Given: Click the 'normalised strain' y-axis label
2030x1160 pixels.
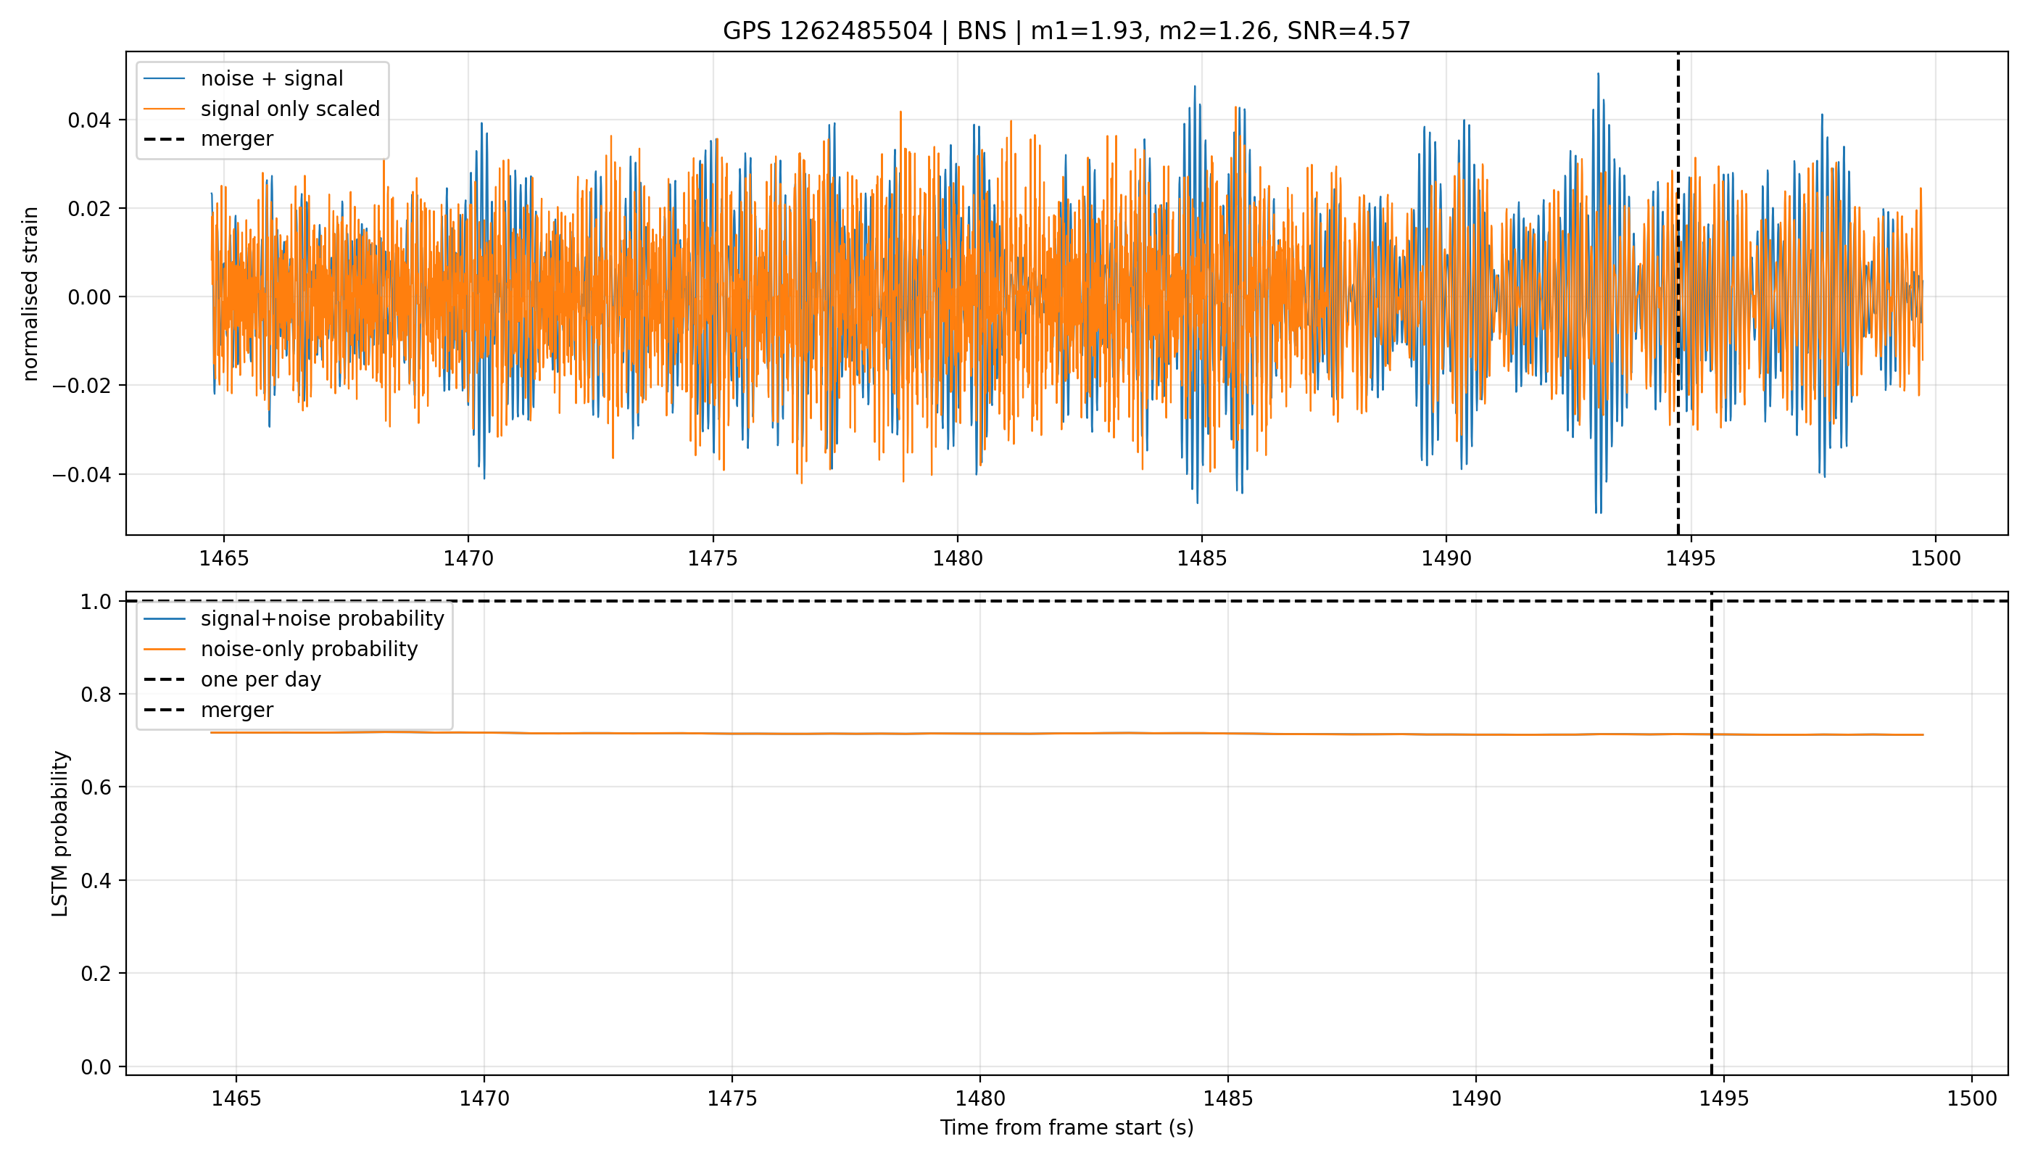Looking at the screenshot, I should (x=30, y=294).
